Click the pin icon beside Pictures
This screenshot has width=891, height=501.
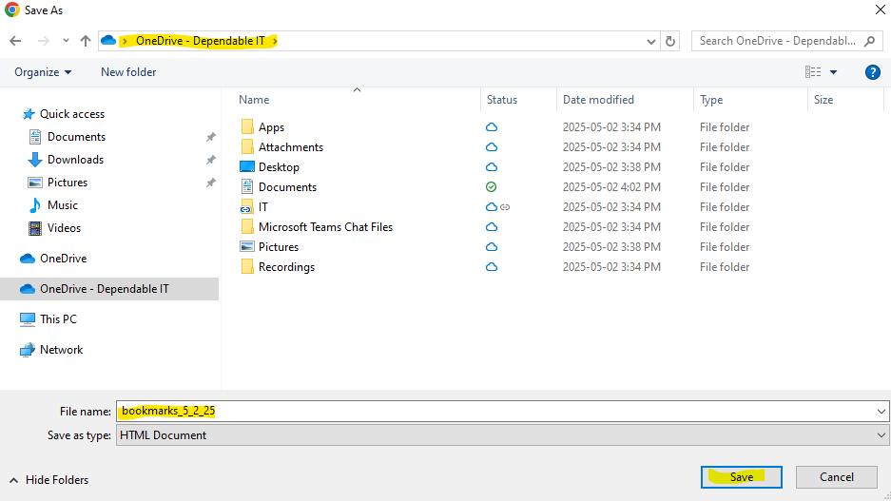point(211,183)
